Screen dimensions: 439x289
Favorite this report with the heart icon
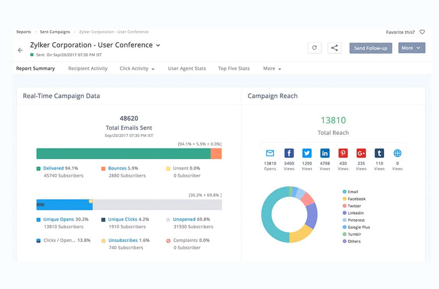[422, 32]
